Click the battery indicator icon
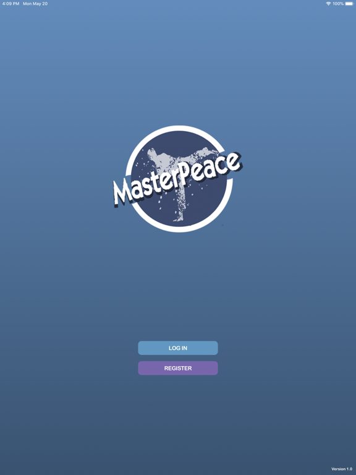This screenshot has width=356, height=475. tap(349, 4)
